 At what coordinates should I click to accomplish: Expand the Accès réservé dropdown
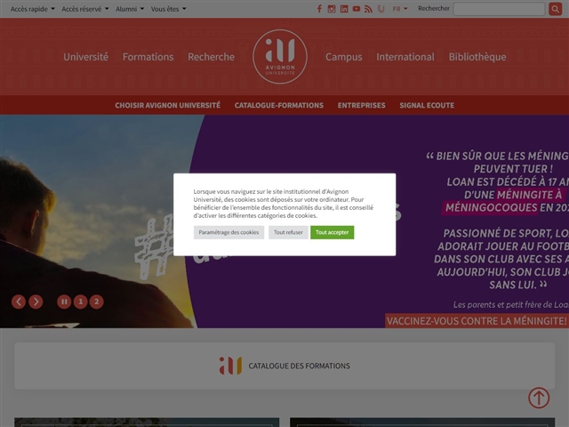85,9
